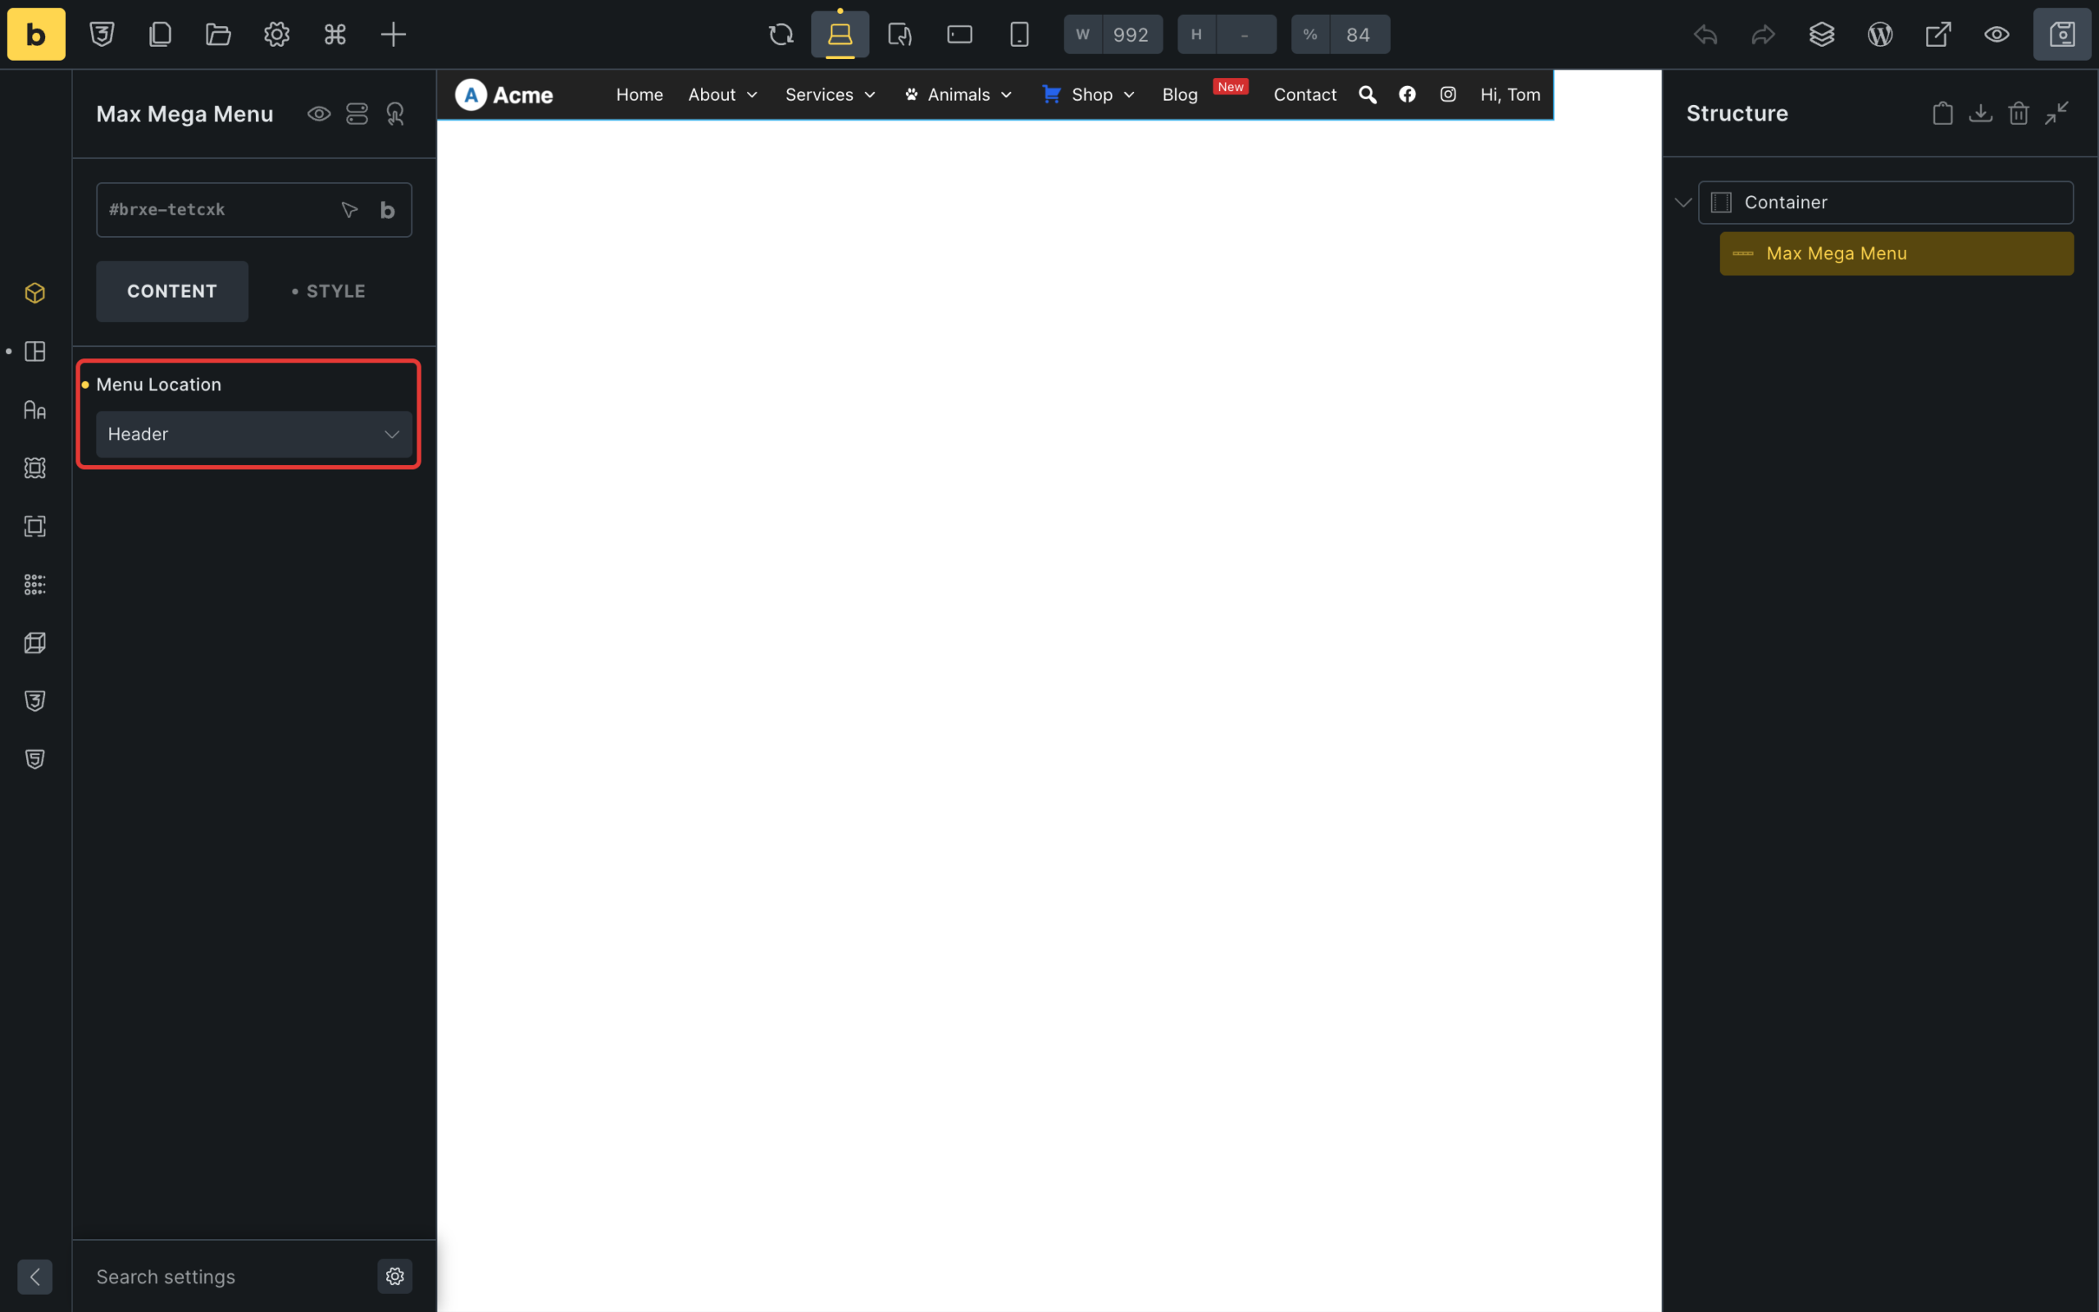Open the Menu Location dropdown showing Header

(253, 434)
